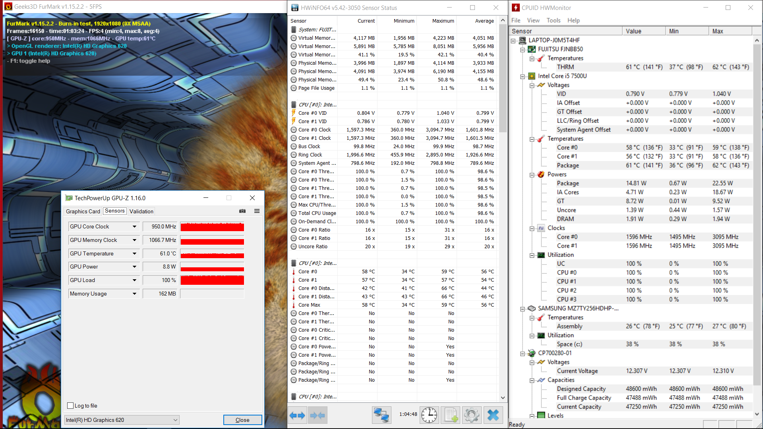The width and height of the screenshot is (763, 429).
Task: Click LAPTOP-J0M5T4HF computer icon
Action: tap(523, 40)
